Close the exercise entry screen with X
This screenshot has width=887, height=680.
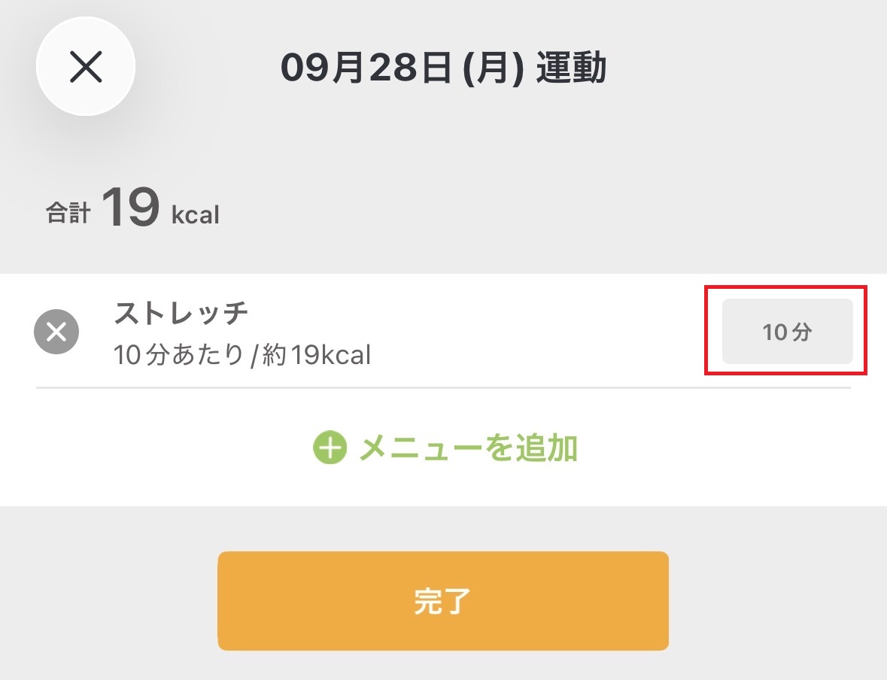point(86,66)
